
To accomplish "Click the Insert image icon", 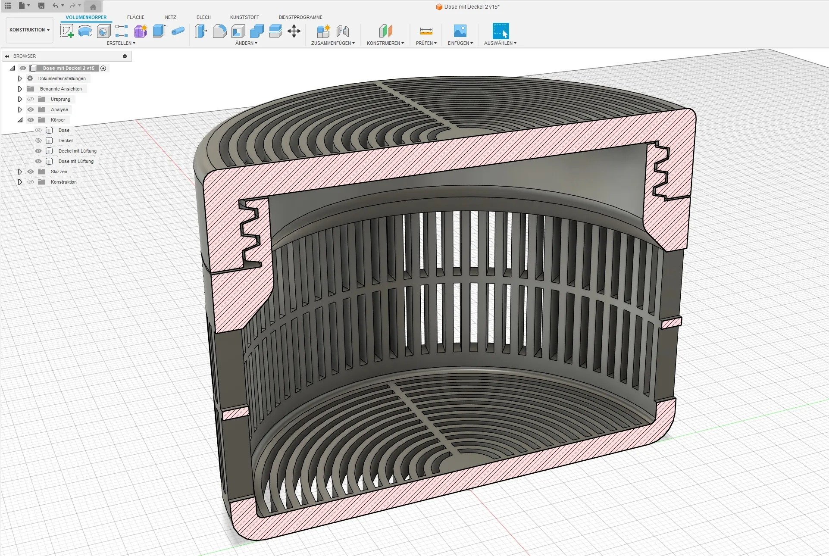I will point(460,31).
